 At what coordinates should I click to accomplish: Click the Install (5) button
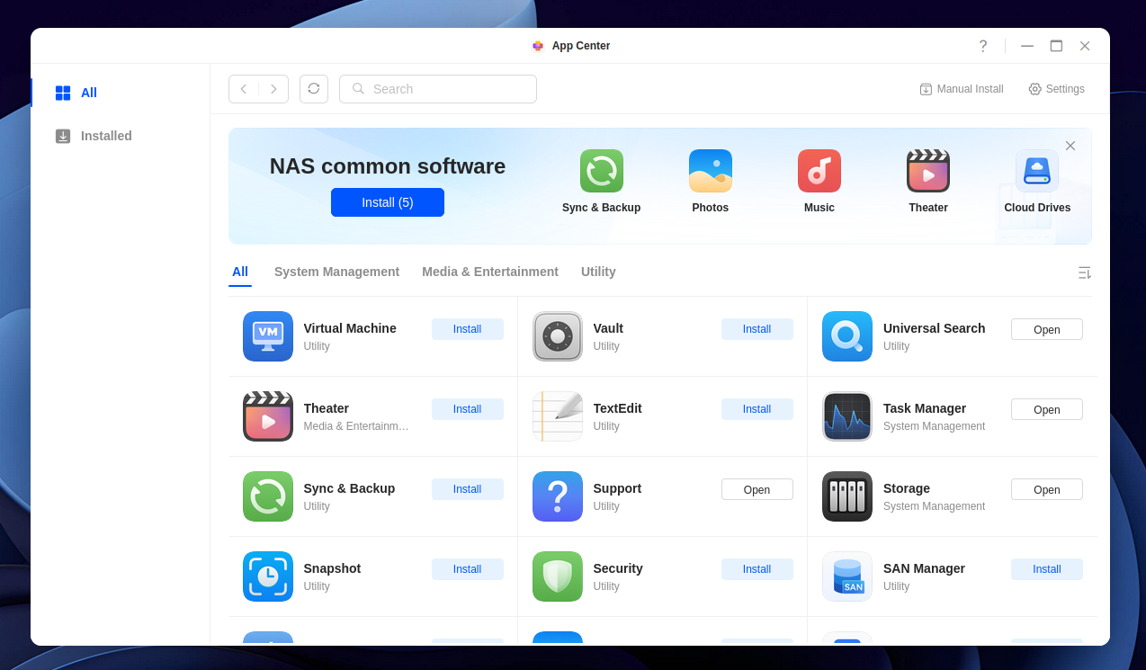click(x=387, y=202)
